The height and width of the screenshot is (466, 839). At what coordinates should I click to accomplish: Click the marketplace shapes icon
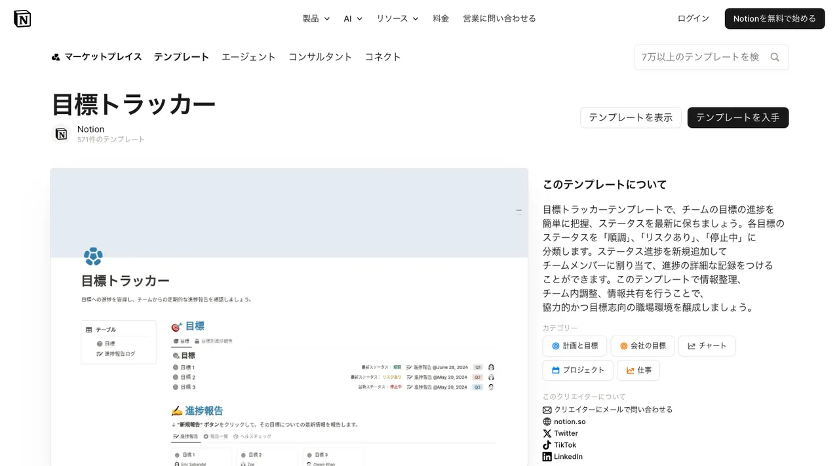coord(56,57)
